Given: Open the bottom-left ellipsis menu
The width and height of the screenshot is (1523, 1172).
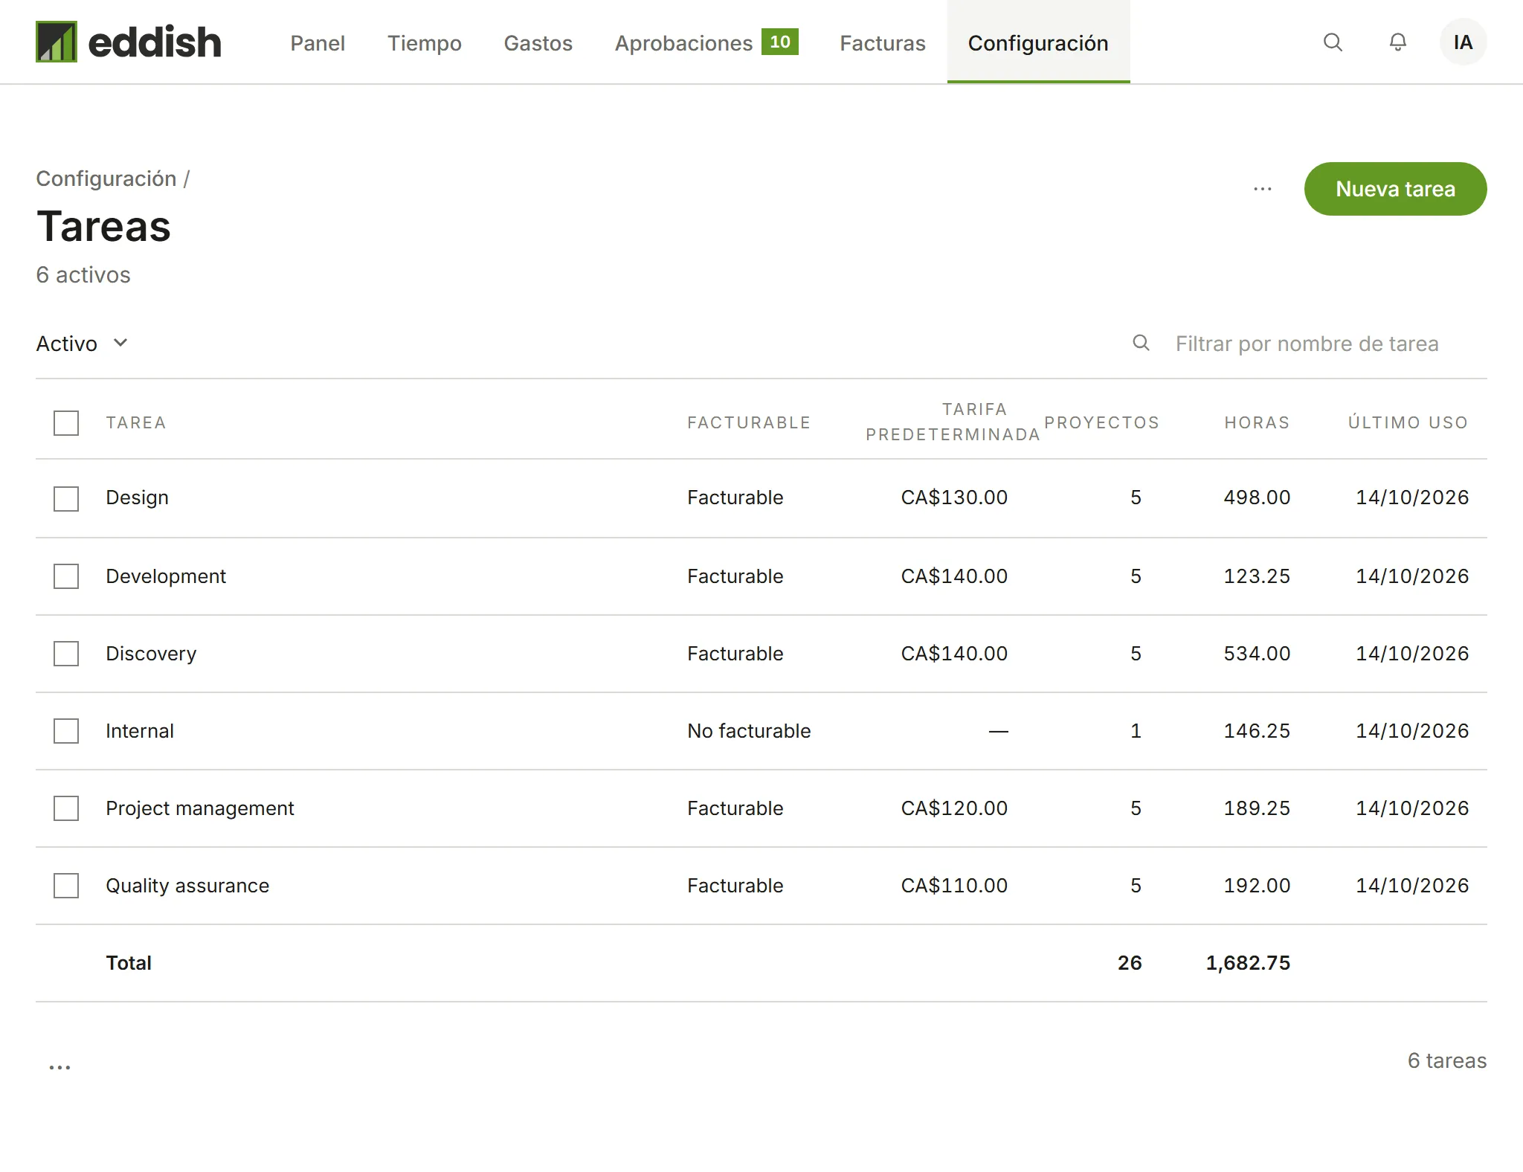Looking at the screenshot, I should (59, 1067).
